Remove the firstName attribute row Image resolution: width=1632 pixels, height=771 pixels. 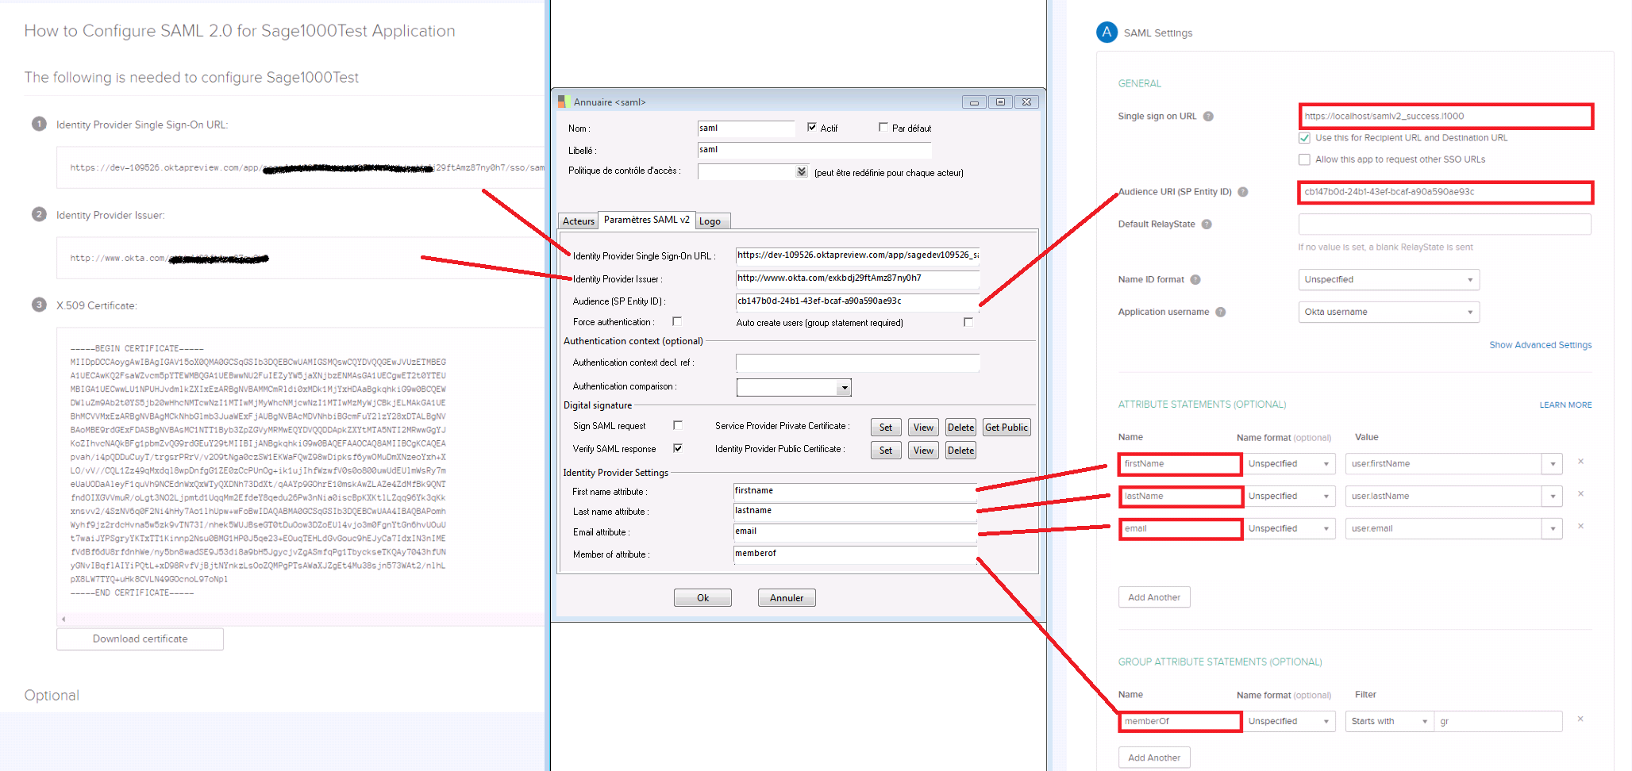tap(1580, 462)
